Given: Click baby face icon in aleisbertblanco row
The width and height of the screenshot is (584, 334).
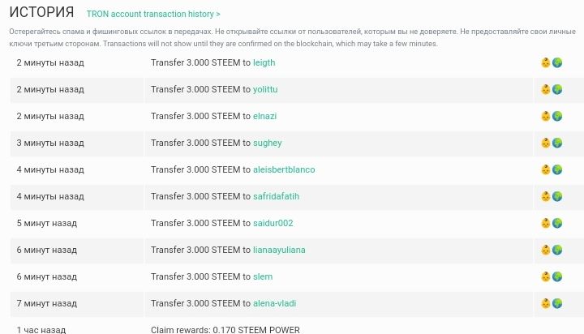Looking at the screenshot, I should pyautogui.click(x=546, y=169).
